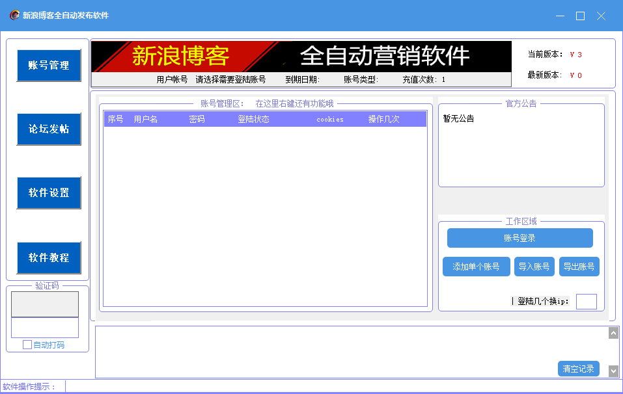
Task: Open 软件设置 page
Action: point(49,193)
